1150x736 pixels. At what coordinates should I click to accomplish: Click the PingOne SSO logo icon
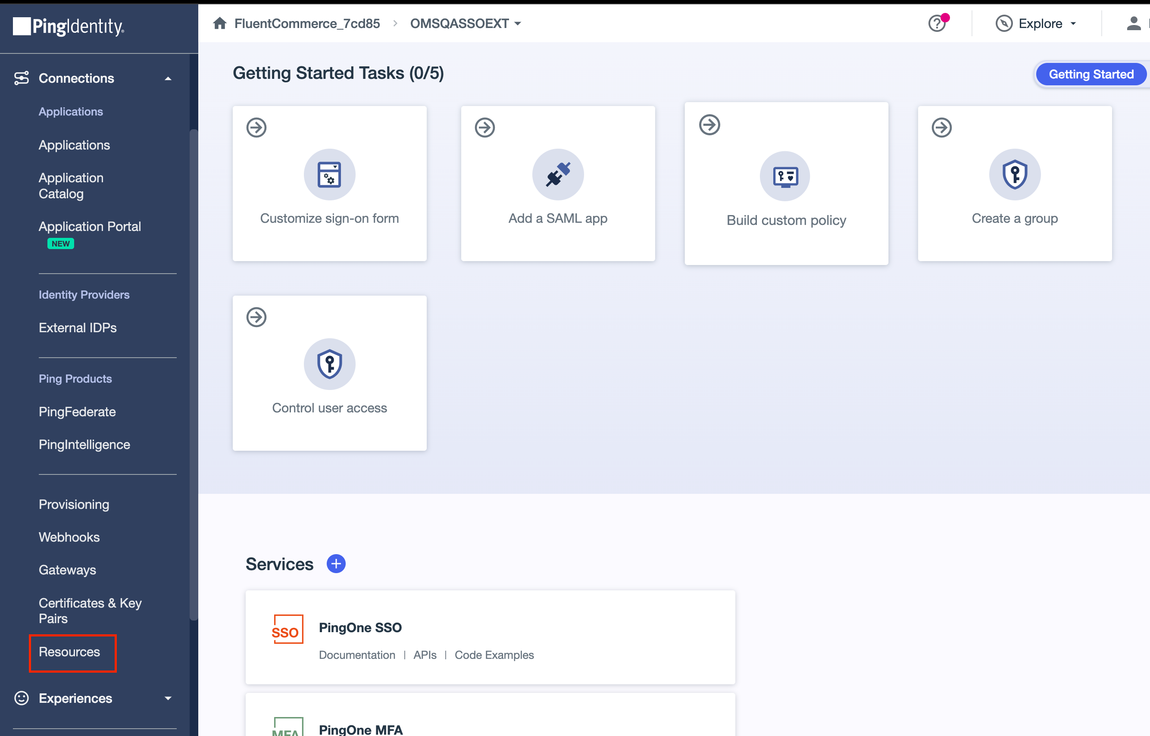(287, 629)
